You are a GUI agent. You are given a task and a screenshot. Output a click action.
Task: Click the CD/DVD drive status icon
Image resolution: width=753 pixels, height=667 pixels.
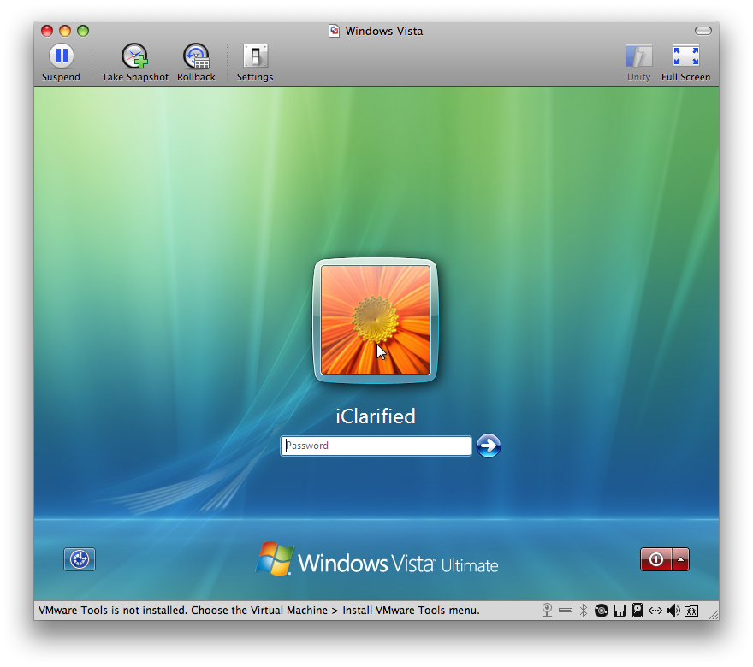pyautogui.click(x=602, y=611)
